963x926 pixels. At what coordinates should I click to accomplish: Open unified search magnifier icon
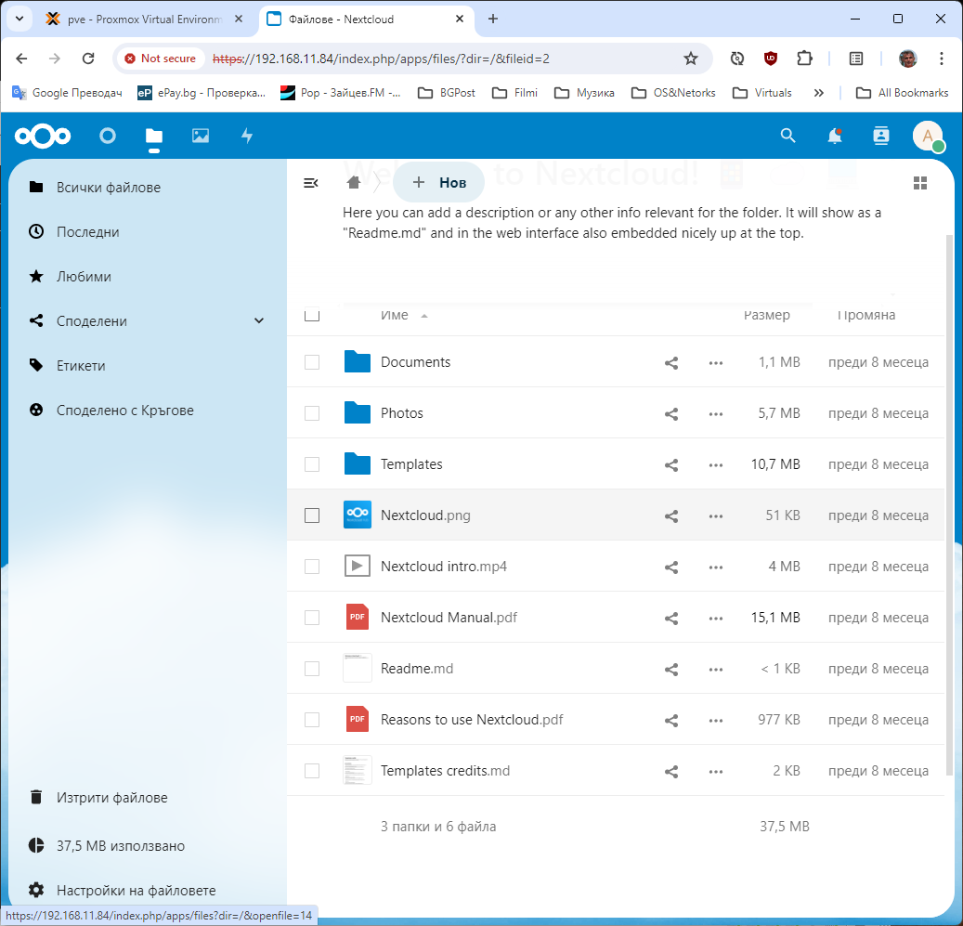pos(788,136)
